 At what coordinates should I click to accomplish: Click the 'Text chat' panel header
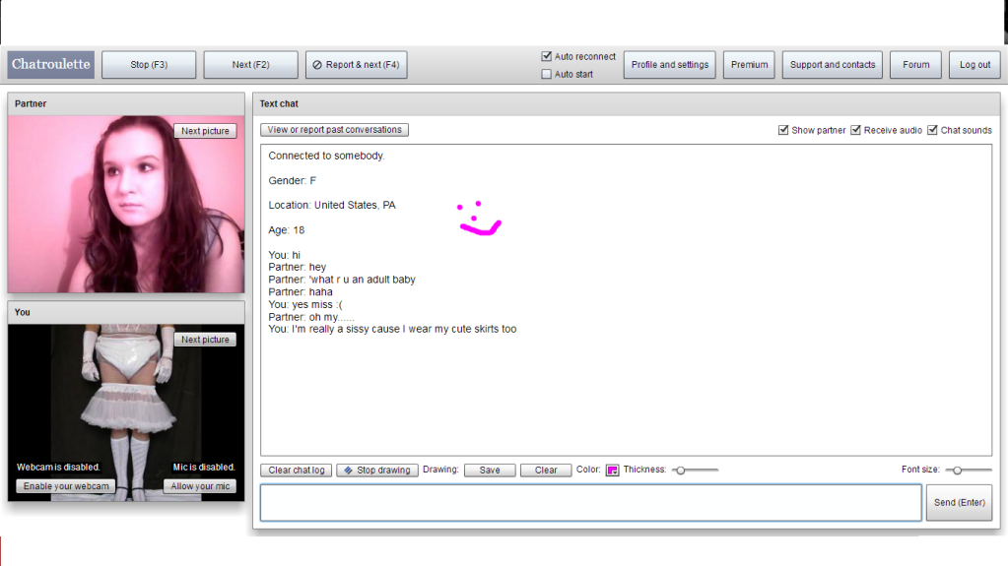click(626, 104)
